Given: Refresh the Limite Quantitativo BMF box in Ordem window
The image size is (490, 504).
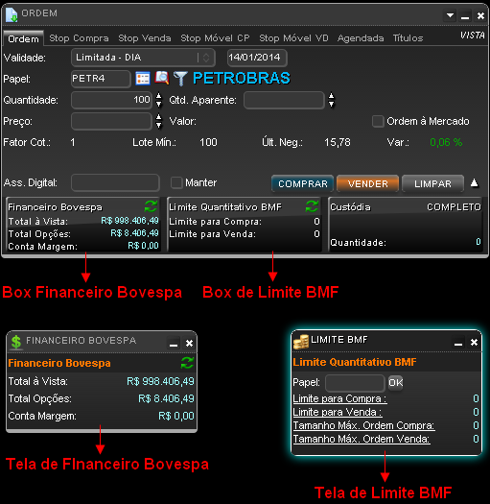Looking at the screenshot, I should click(312, 206).
